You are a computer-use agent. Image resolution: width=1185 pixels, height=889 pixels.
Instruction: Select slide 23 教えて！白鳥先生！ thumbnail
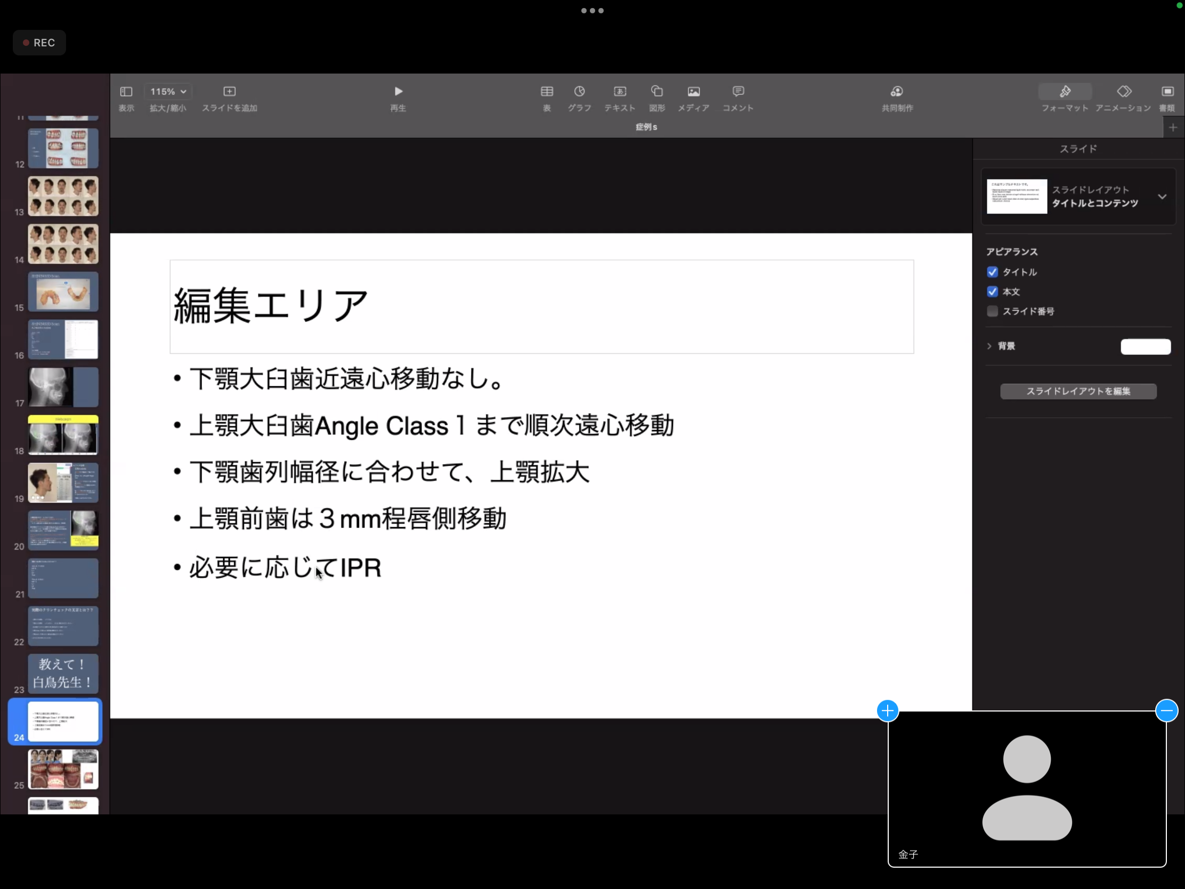[62, 673]
